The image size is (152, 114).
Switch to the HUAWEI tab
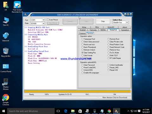(x=111, y=27)
